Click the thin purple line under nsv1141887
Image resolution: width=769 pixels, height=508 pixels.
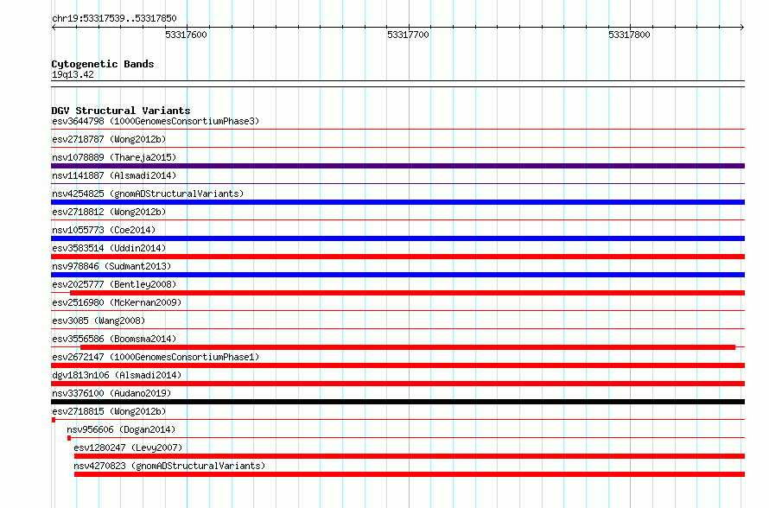397,184
